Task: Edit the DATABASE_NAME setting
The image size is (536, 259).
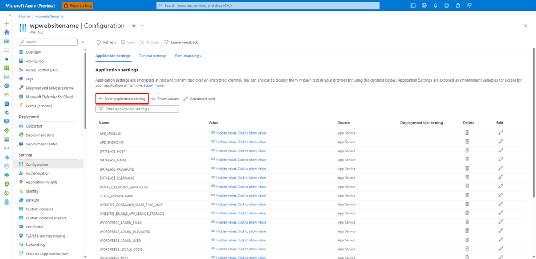Action: click(501, 159)
